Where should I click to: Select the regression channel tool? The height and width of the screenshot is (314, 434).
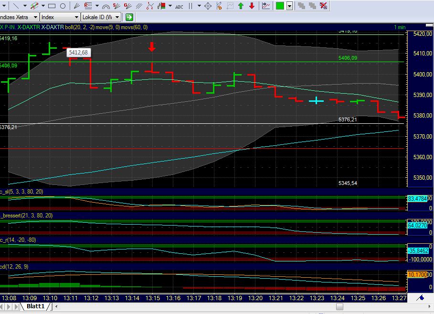34,6
